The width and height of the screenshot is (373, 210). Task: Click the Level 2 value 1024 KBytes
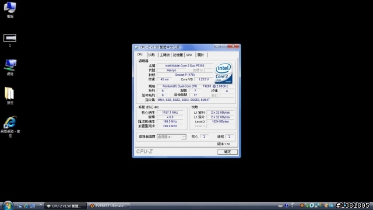tap(220, 121)
